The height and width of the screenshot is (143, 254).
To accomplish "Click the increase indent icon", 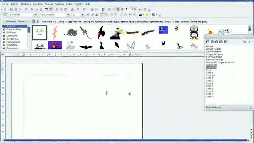I will pyautogui.click(x=135, y=15).
